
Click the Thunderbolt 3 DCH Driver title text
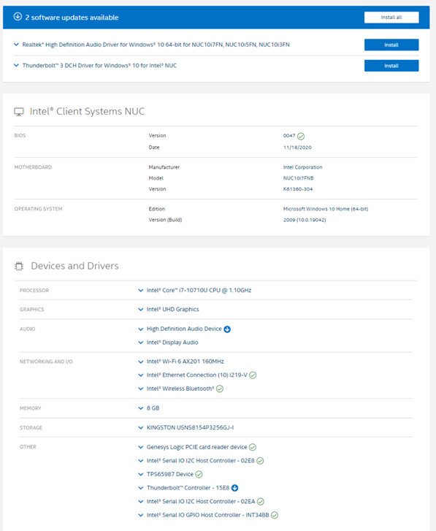pos(99,65)
